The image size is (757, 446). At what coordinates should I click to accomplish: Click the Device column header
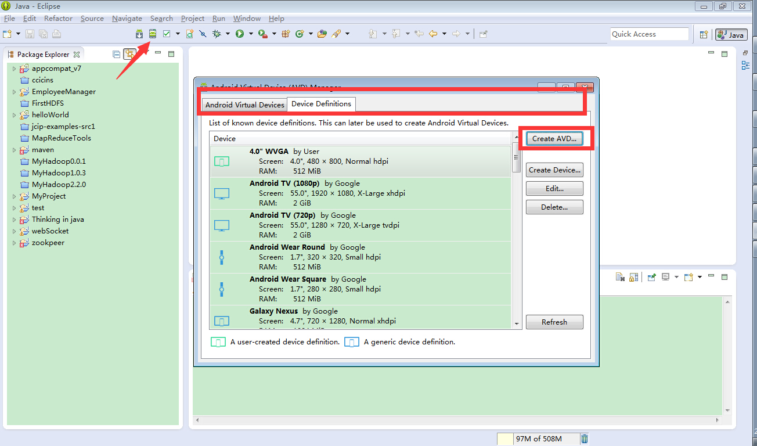coord(361,139)
